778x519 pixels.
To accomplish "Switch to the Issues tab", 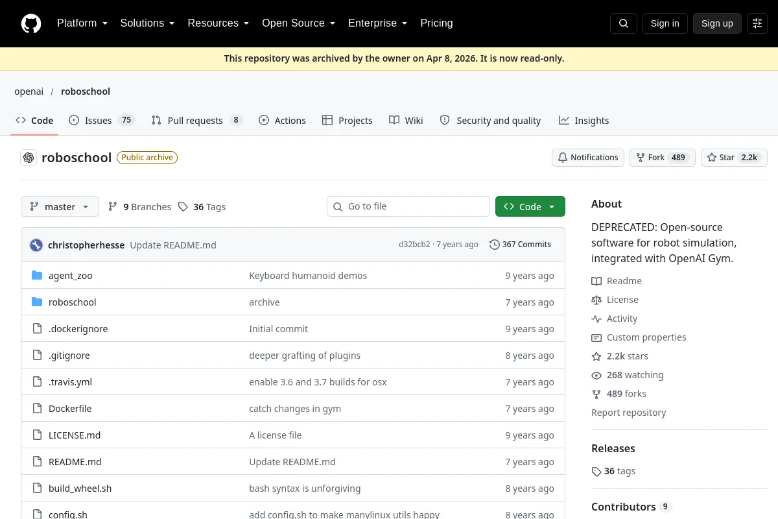I will click(x=102, y=120).
